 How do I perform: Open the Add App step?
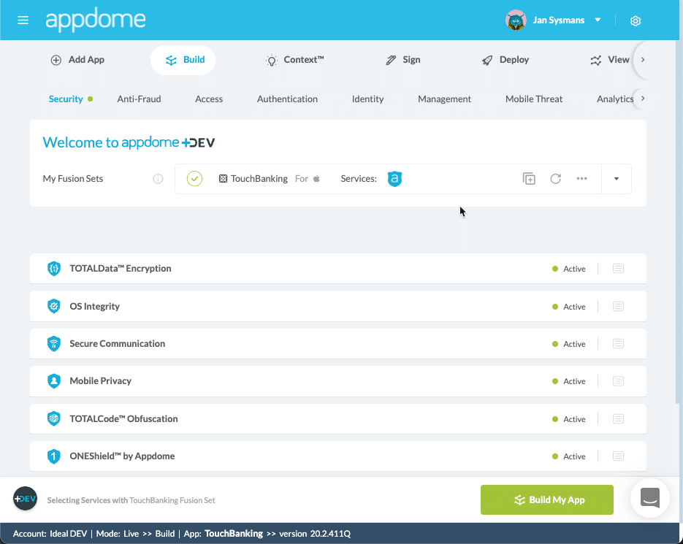pos(77,60)
